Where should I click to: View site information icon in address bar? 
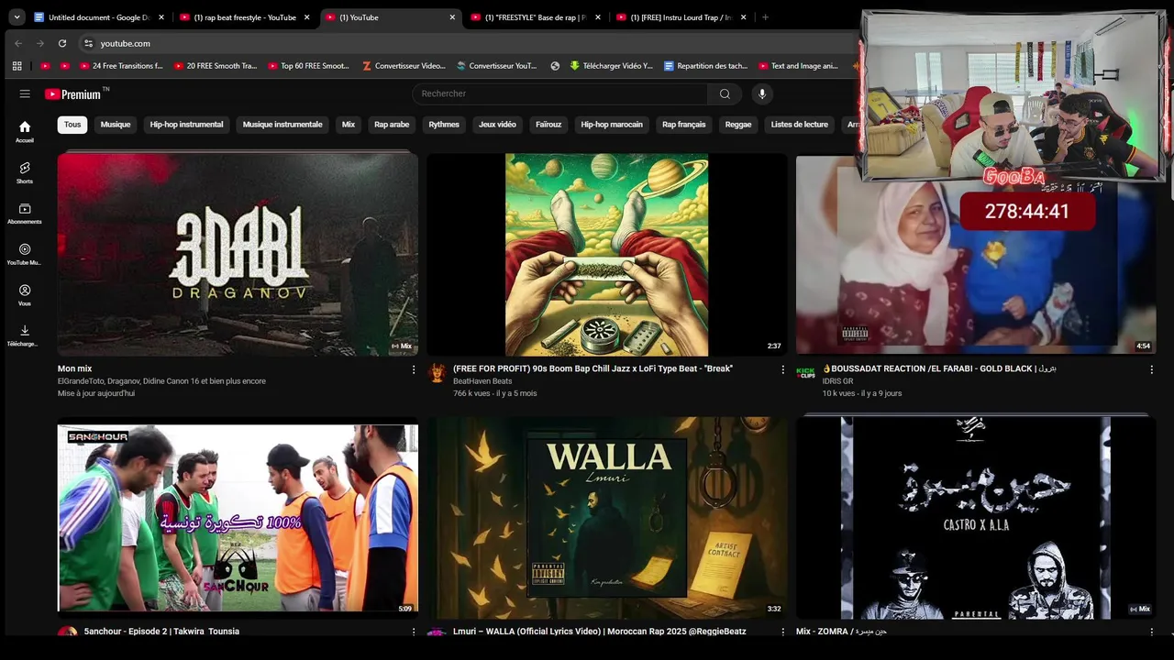click(x=88, y=43)
